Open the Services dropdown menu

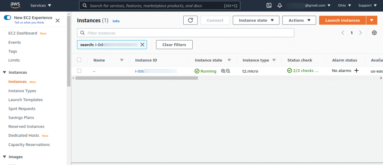tap(41, 5)
